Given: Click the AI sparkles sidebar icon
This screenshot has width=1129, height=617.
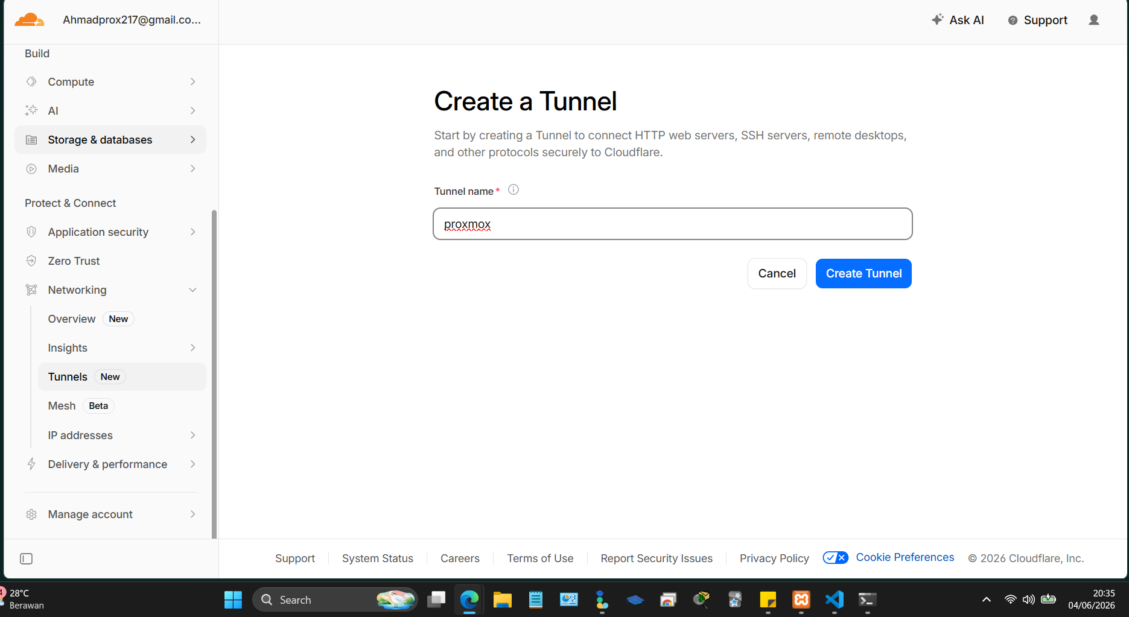Looking at the screenshot, I should [31, 110].
